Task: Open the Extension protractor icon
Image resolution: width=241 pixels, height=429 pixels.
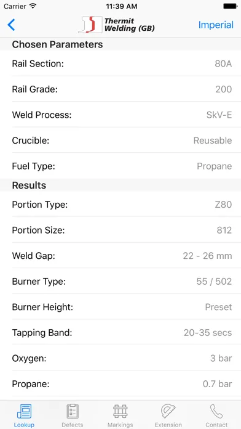Action: (168, 411)
